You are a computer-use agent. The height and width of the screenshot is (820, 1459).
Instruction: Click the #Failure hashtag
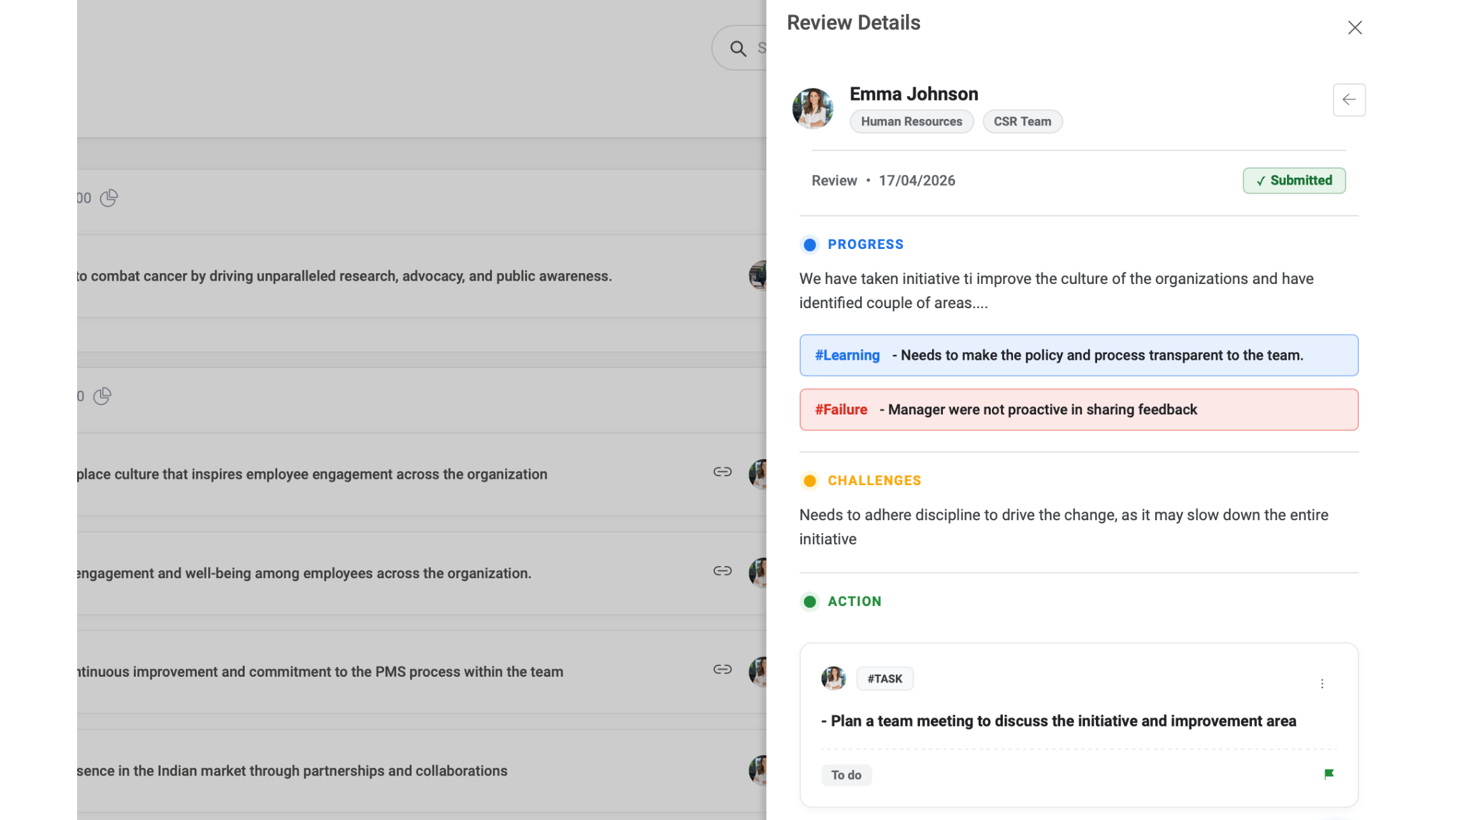tap(841, 409)
